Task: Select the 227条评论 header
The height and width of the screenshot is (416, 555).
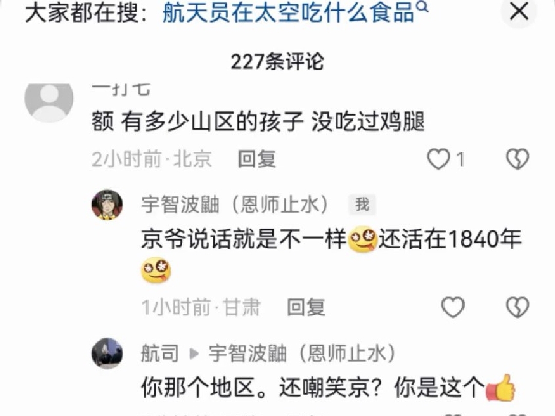Action: [x=277, y=62]
